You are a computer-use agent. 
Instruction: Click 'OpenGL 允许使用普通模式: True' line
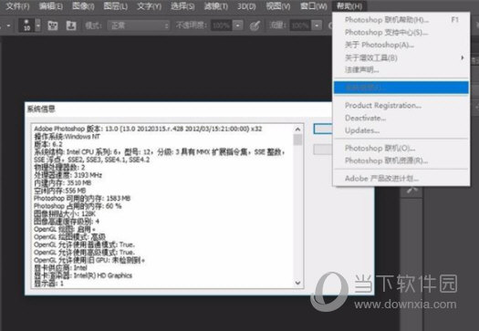coord(84,244)
